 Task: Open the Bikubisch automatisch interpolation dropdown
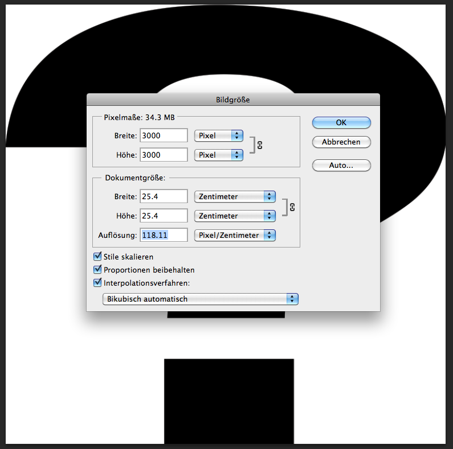point(201,299)
